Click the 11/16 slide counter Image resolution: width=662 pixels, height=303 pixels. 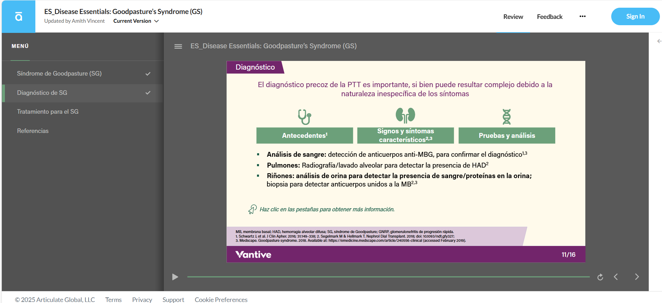click(568, 255)
